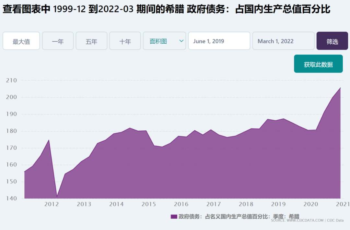Click the page title 查看图表中 1999-12 到2022-03
The width and height of the screenshot is (350, 230).
click(166, 9)
